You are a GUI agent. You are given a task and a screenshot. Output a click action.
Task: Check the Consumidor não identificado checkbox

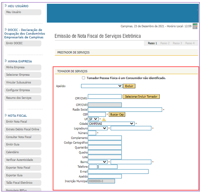tap(83, 78)
